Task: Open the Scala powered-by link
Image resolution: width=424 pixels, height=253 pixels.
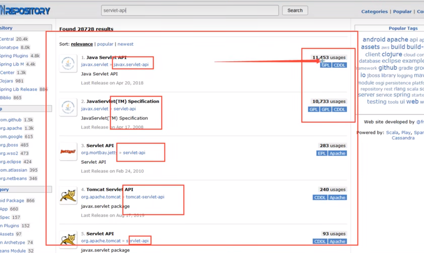Action: [x=392, y=132]
